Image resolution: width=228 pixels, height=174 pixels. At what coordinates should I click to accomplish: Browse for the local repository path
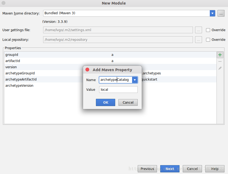click(198, 39)
